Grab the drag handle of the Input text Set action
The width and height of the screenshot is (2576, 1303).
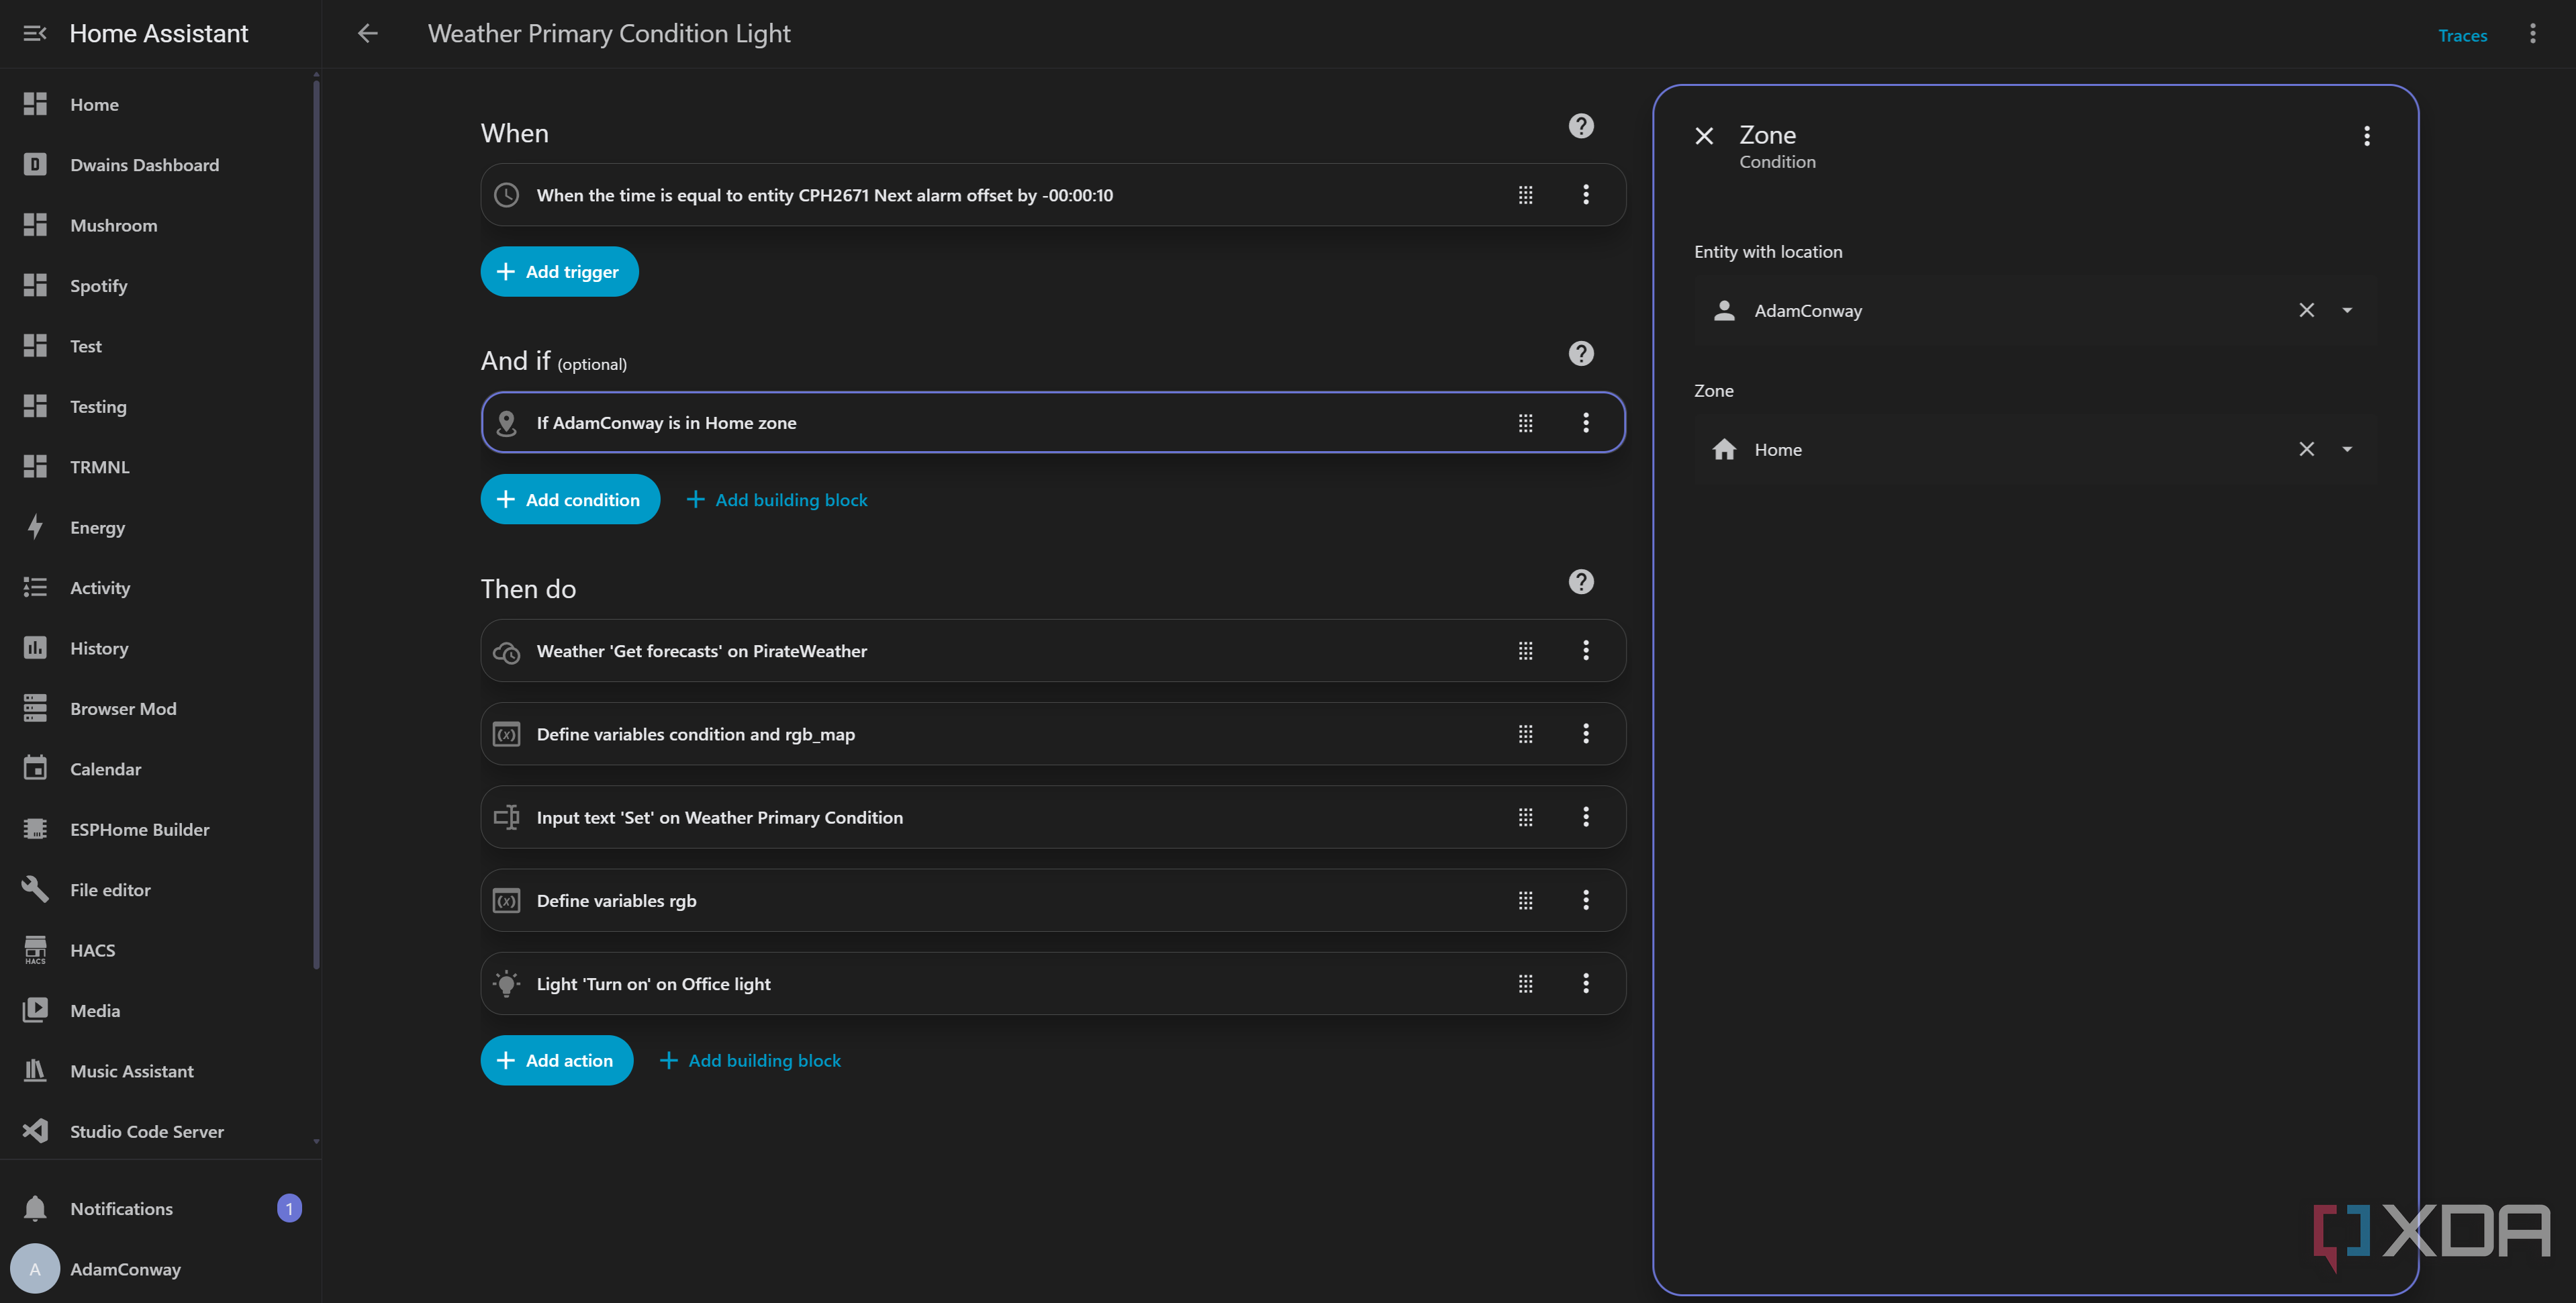pyautogui.click(x=1525, y=817)
